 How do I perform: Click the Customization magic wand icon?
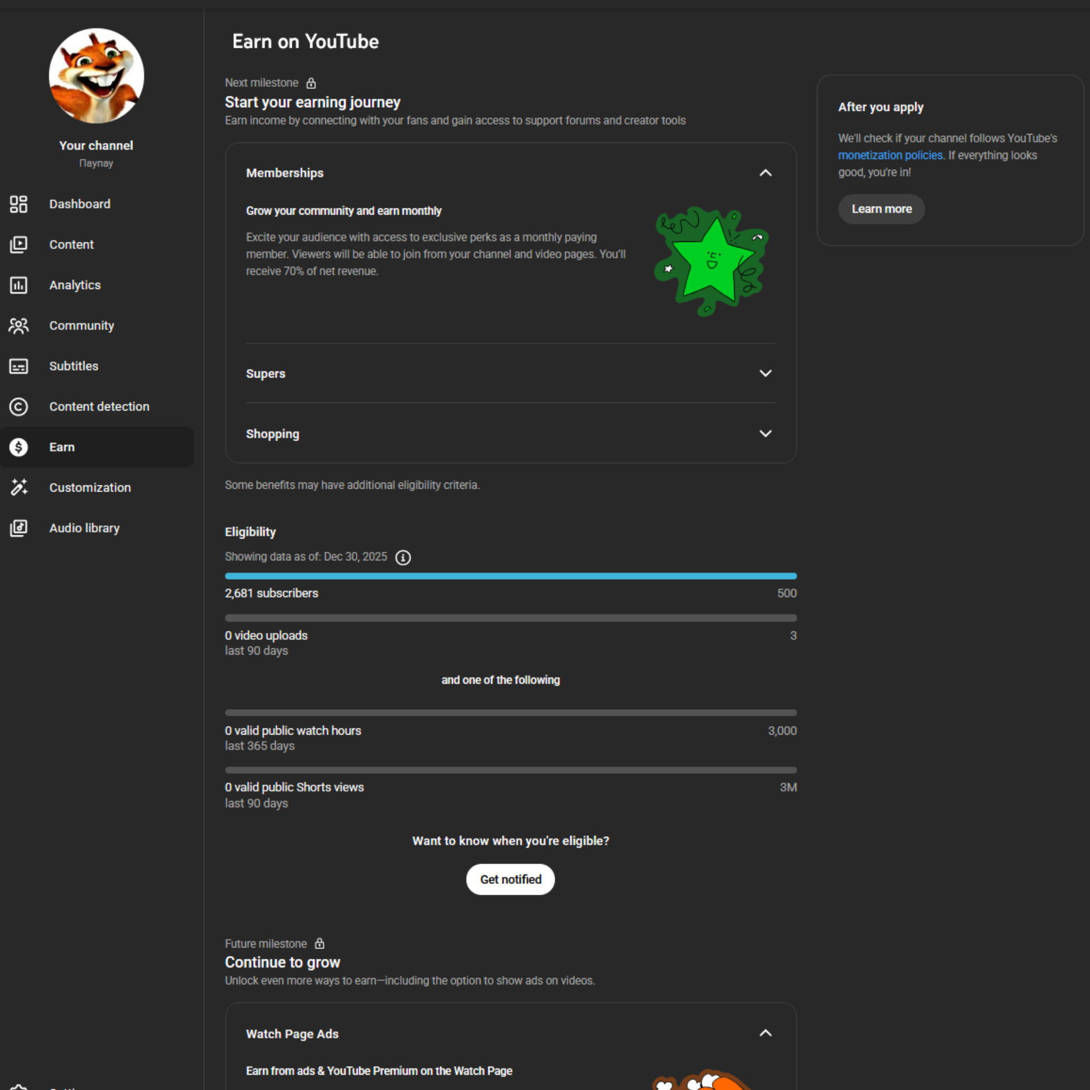coord(19,487)
